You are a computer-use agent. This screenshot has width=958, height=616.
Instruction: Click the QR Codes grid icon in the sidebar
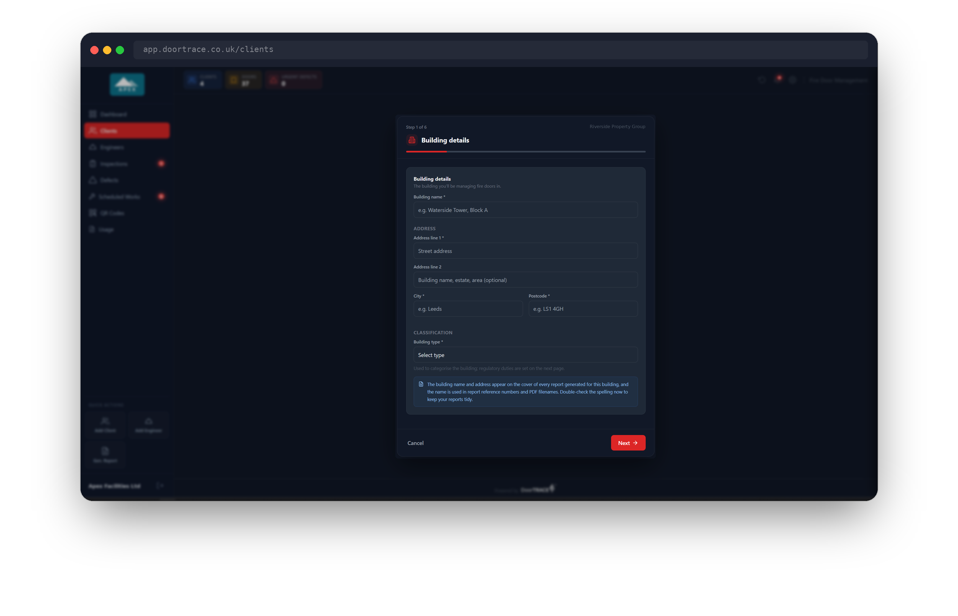click(92, 213)
